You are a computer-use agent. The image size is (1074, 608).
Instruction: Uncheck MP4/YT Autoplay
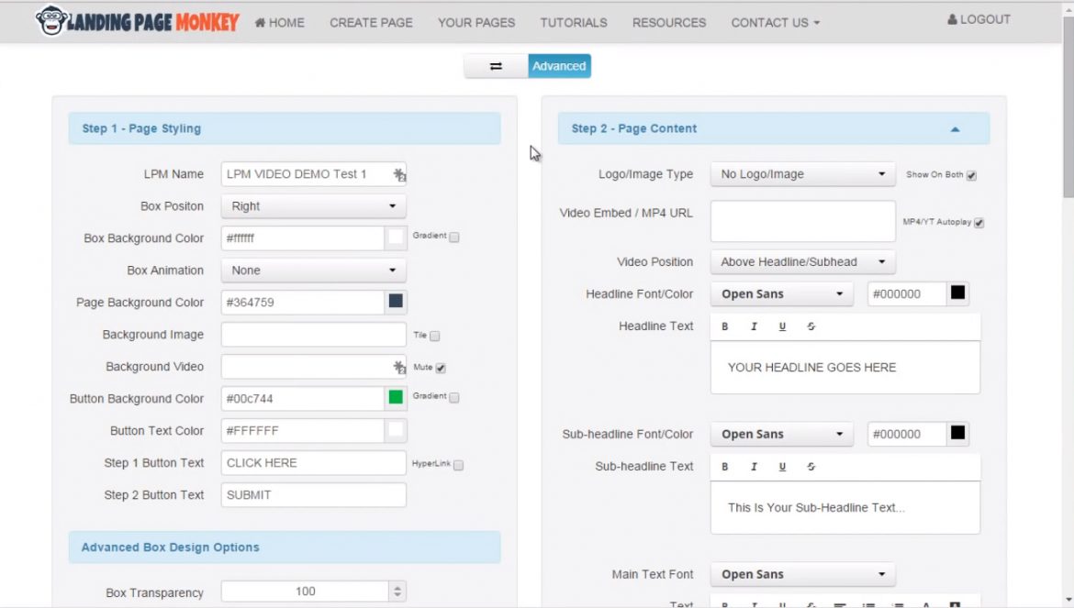point(979,222)
